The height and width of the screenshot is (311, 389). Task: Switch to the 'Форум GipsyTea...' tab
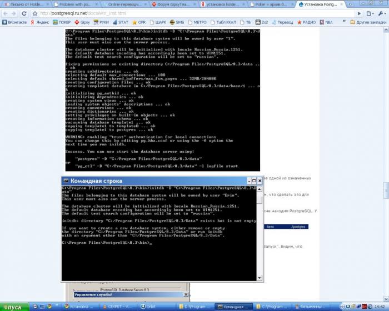(173, 4)
